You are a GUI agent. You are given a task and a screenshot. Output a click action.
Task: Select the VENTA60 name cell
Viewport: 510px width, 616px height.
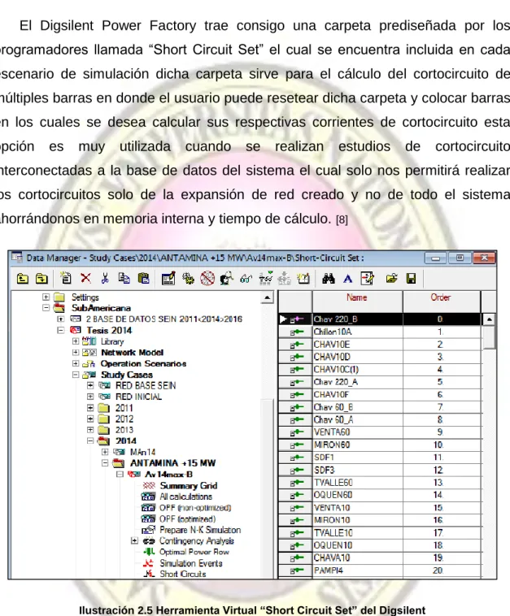[357, 432]
